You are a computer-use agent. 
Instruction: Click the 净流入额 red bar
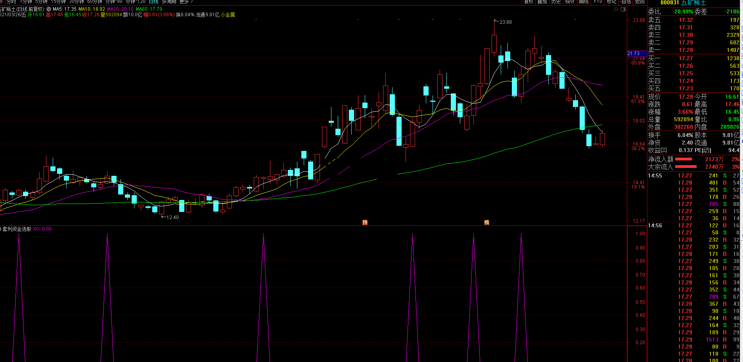point(684,159)
